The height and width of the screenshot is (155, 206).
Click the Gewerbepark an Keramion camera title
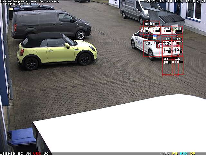[29, 1]
